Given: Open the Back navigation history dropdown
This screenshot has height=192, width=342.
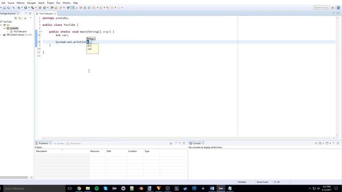Looking at the screenshot, I should point(115,7).
